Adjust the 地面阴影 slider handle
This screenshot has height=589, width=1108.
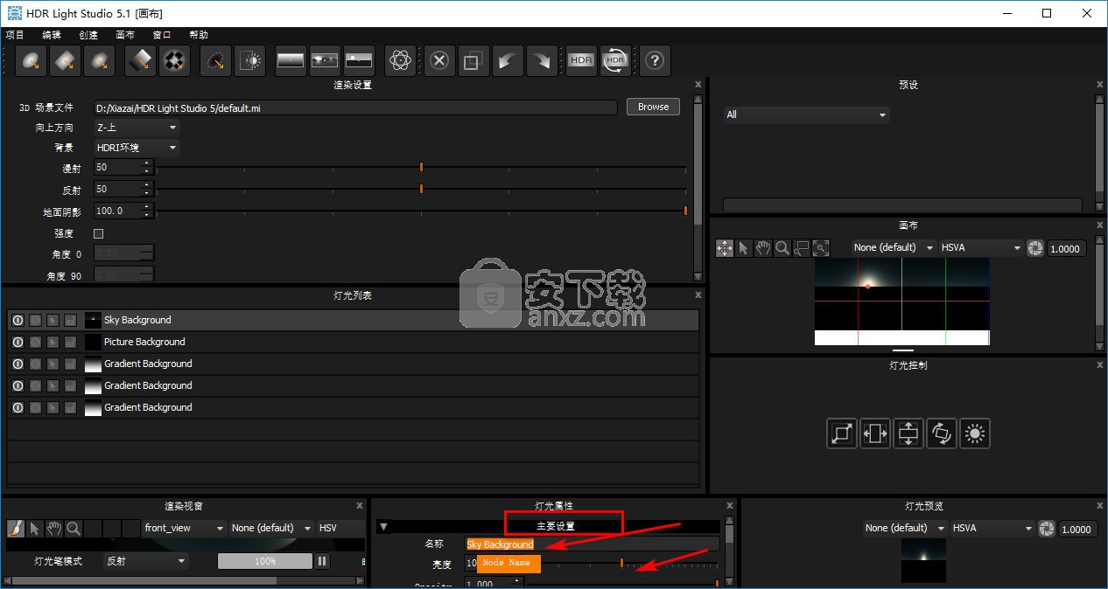[x=685, y=211]
